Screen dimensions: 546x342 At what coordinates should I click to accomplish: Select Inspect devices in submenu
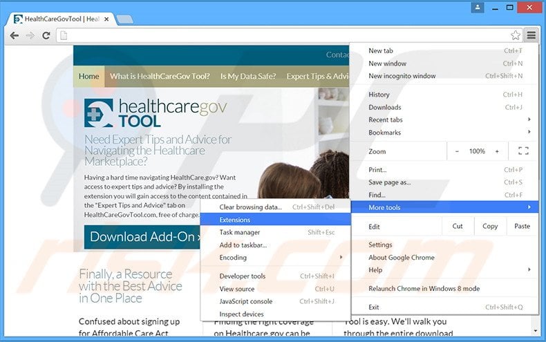point(276,314)
